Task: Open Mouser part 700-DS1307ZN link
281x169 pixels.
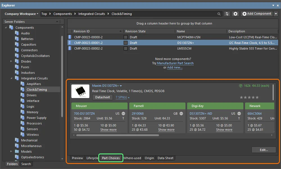Action: 84,114
